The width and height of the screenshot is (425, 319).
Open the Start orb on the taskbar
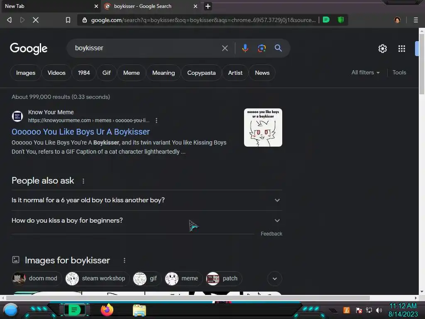pyautogui.click(x=10, y=310)
